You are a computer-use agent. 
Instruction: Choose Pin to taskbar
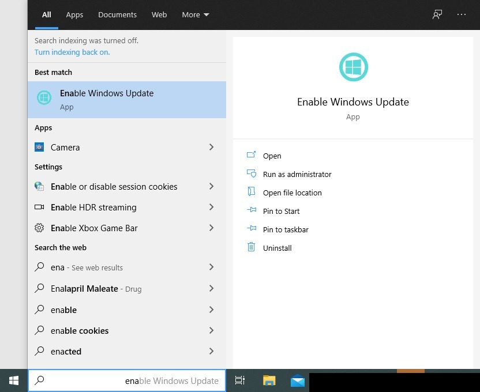pos(286,229)
